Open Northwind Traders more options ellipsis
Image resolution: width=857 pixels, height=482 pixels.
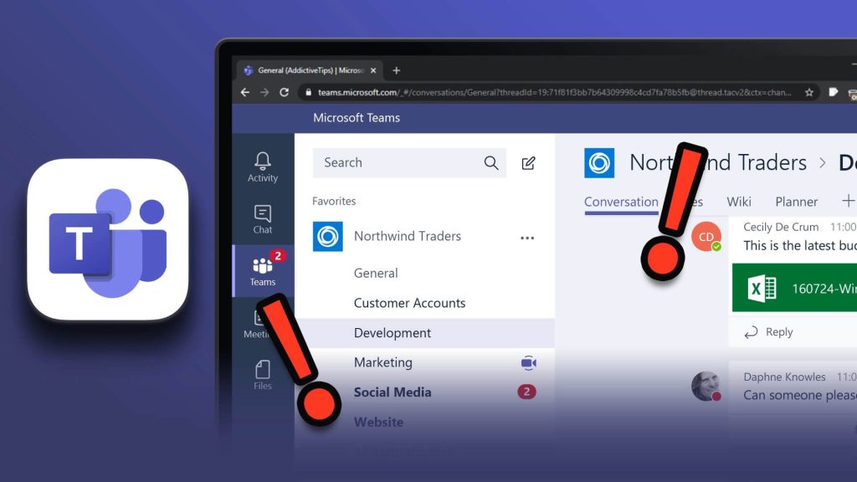(x=527, y=238)
